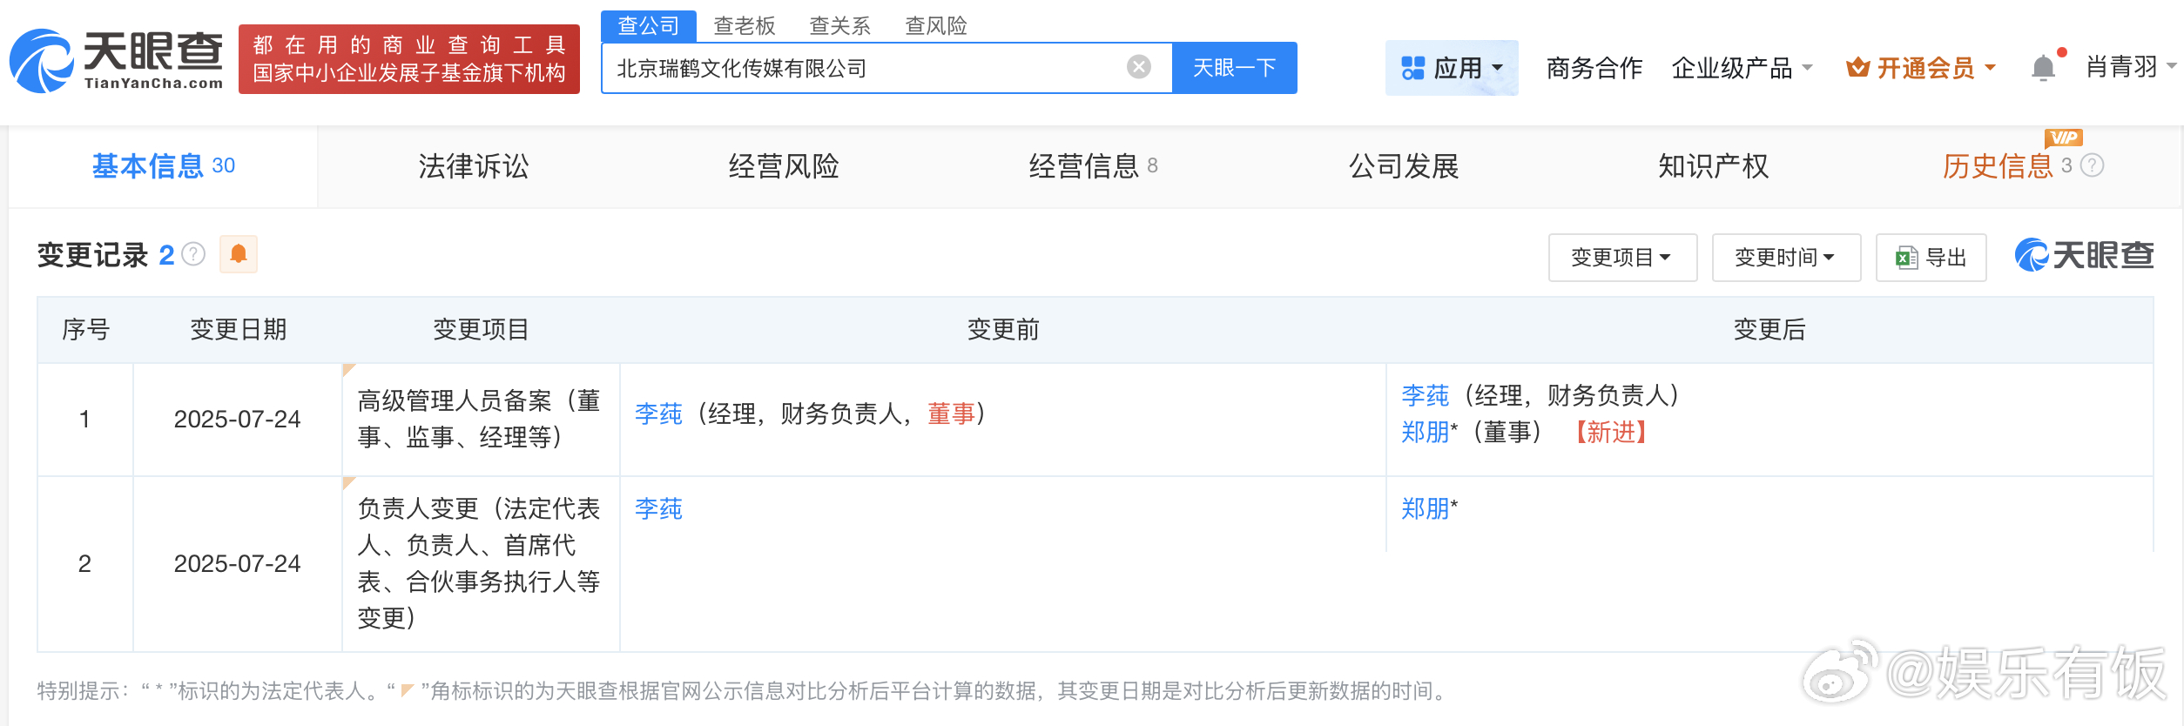This screenshot has height=726, width=2184.
Task: Click the red promotional banner beside the logo
Action: (409, 59)
